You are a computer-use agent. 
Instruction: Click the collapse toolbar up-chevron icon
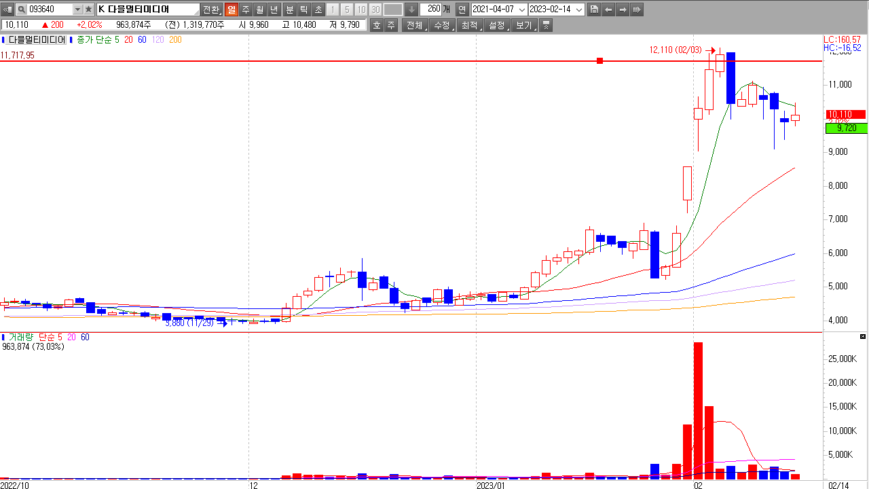coord(547,25)
